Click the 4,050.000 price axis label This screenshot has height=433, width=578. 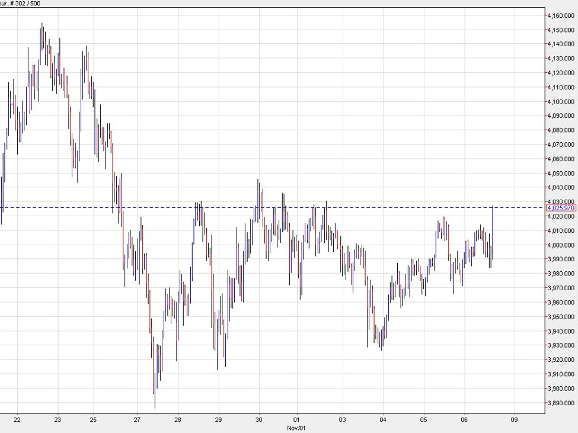coord(561,174)
